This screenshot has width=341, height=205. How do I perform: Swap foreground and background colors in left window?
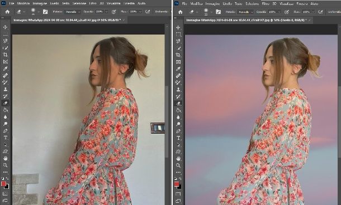(7, 179)
